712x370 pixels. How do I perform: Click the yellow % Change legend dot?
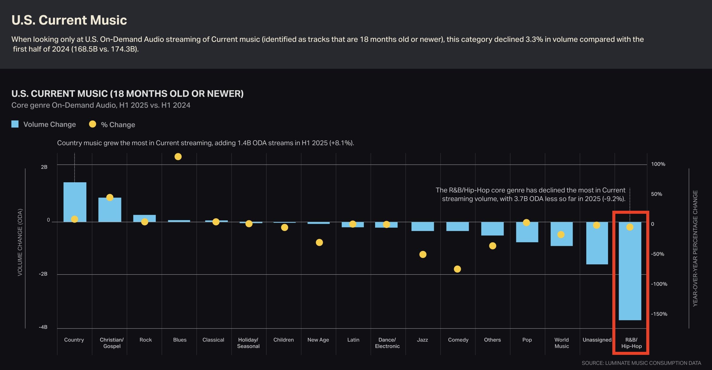pyautogui.click(x=92, y=124)
